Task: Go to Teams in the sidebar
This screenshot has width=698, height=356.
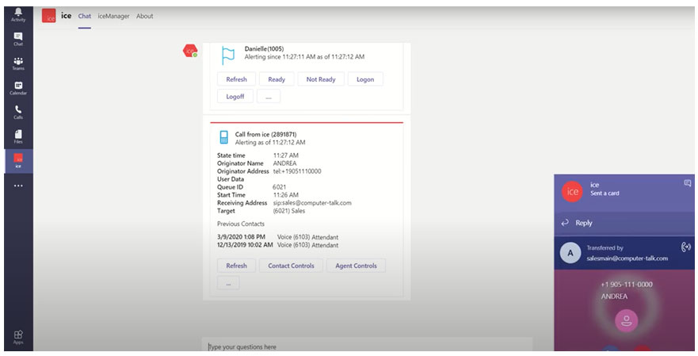Action: 18,63
